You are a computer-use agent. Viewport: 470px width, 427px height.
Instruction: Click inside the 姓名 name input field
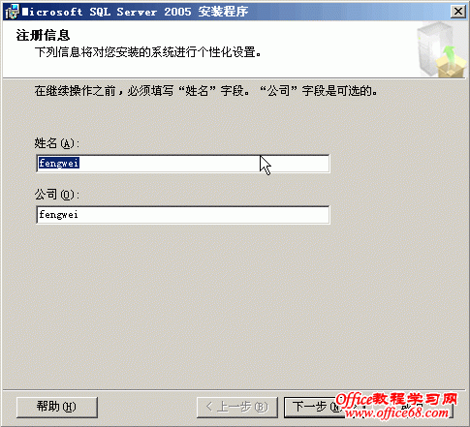[183, 164]
